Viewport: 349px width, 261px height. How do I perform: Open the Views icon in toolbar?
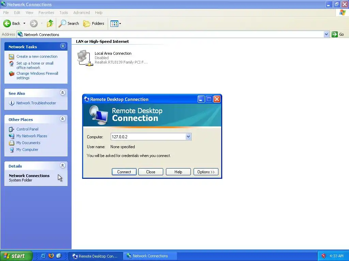point(115,23)
